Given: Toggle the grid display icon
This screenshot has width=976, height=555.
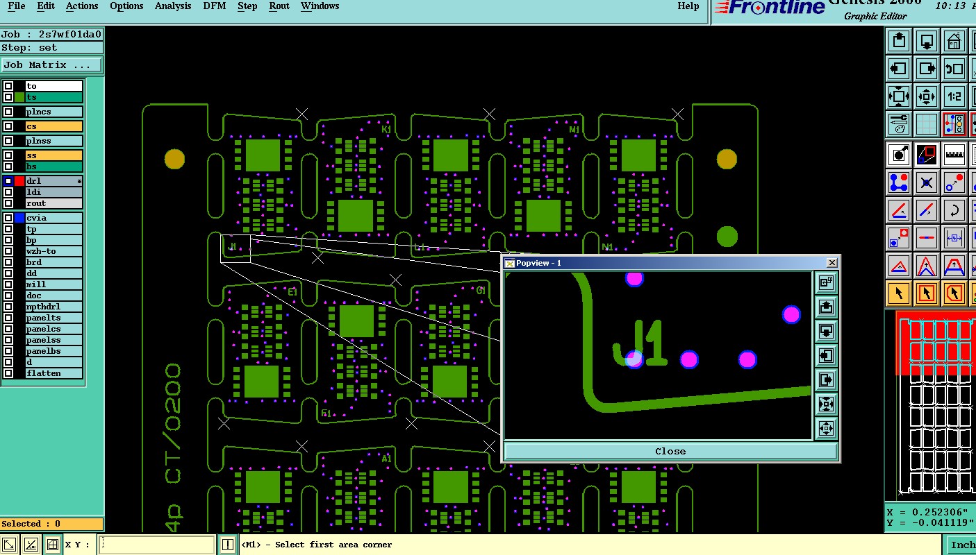Looking at the screenshot, I should click(x=927, y=124).
